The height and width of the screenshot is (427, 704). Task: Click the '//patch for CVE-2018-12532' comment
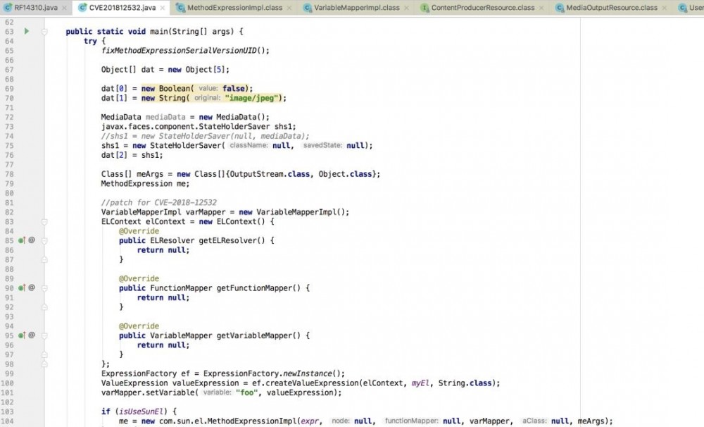click(158, 203)
